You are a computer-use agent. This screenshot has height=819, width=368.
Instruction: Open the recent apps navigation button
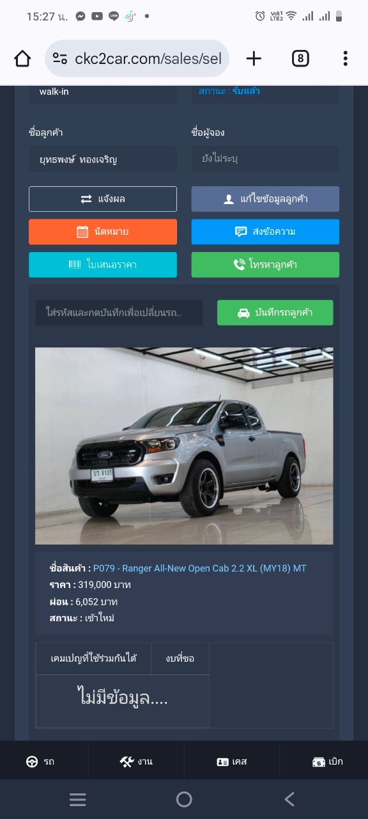coord(78,799)
